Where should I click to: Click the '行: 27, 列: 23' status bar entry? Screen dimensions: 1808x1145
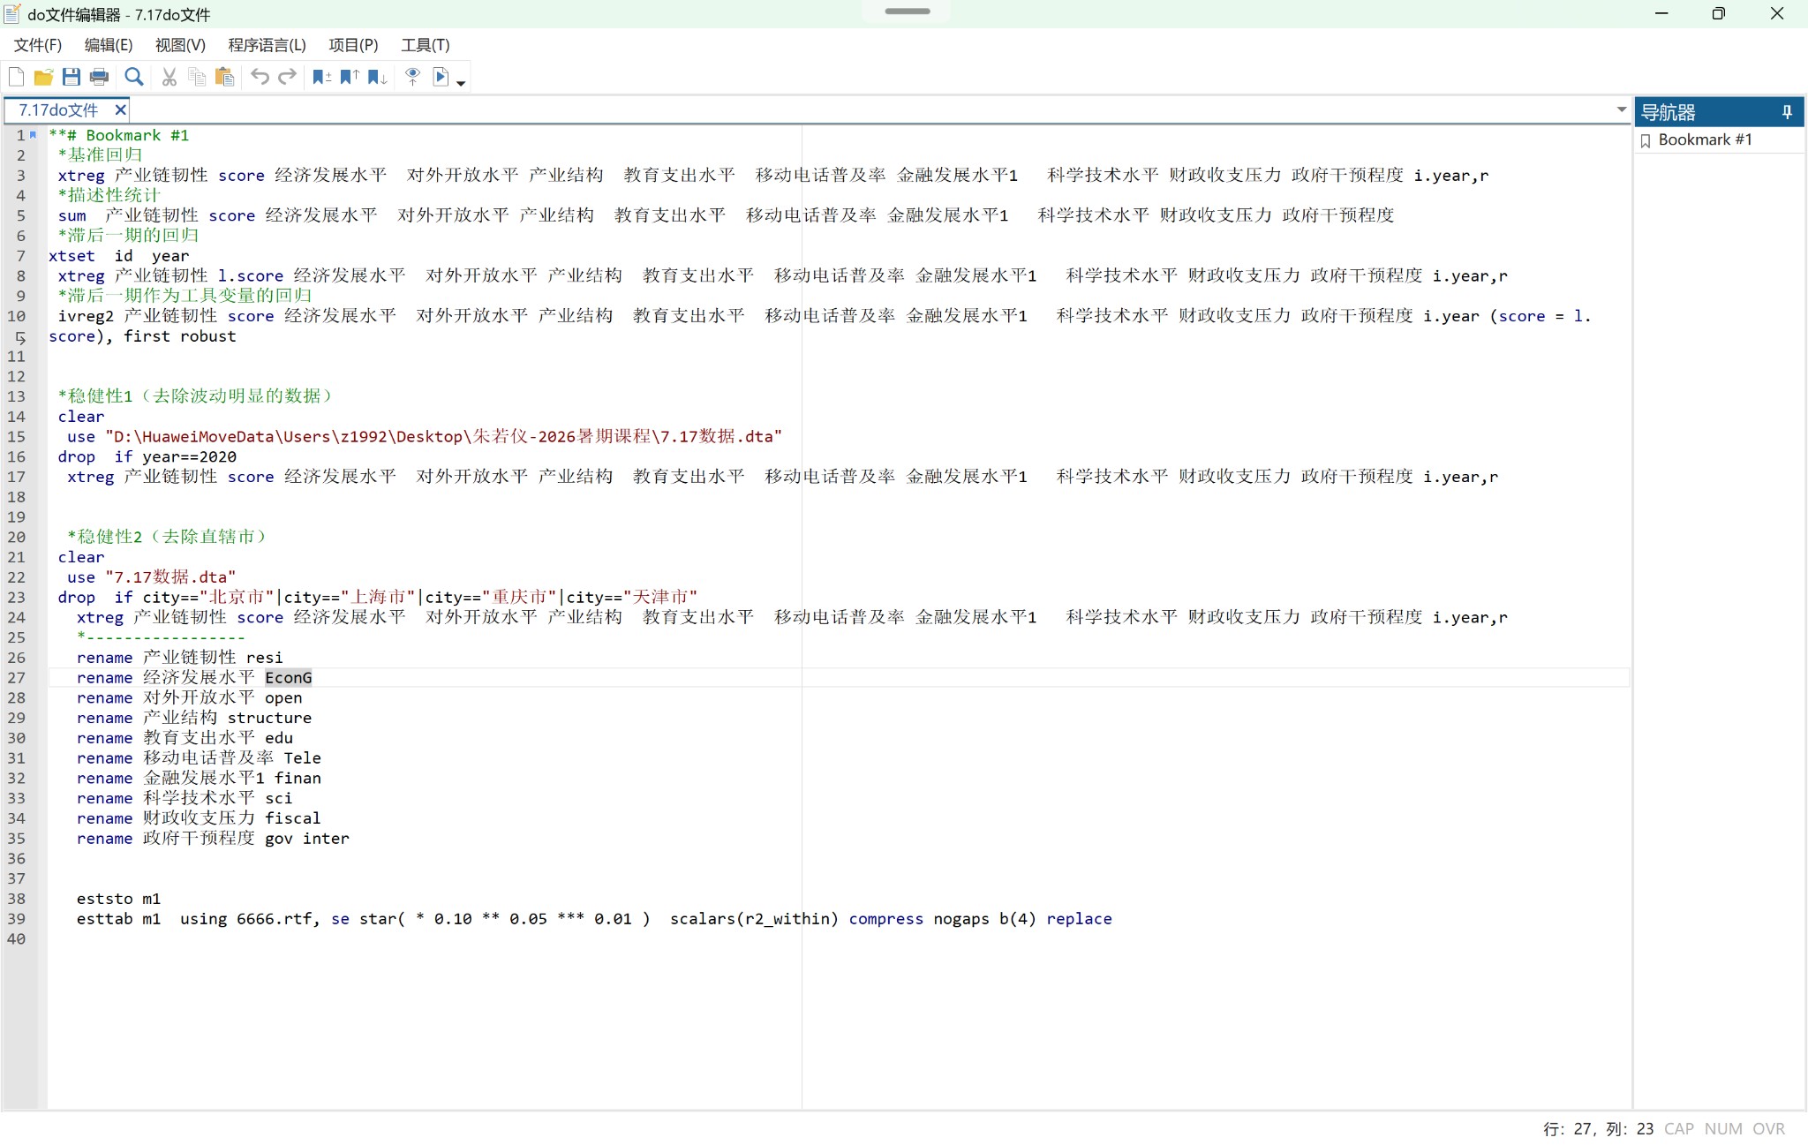(1598, 1129)
